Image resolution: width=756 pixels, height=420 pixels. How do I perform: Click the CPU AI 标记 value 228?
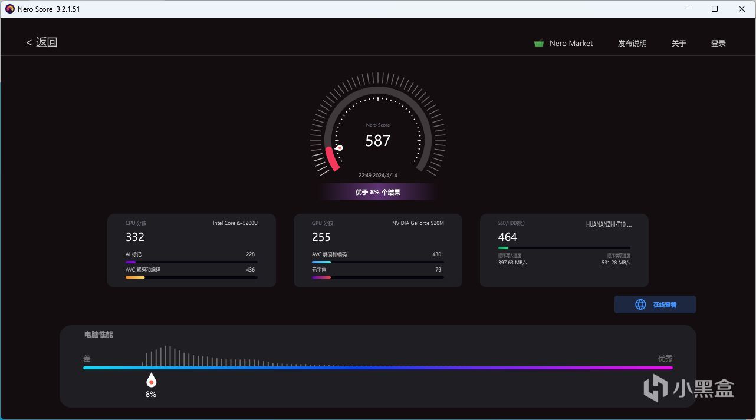pyautogui.click(x=251, y=254)
